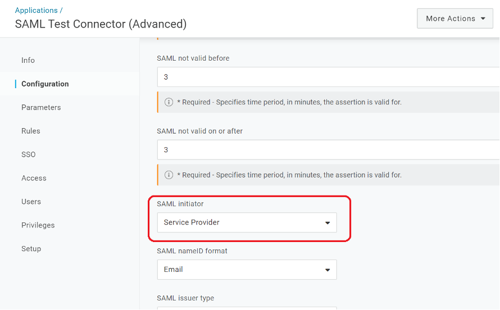Viewport: 500px width, 310px height.
Task: Navigate to the Access tab
Action: click(x=34, y=178)
